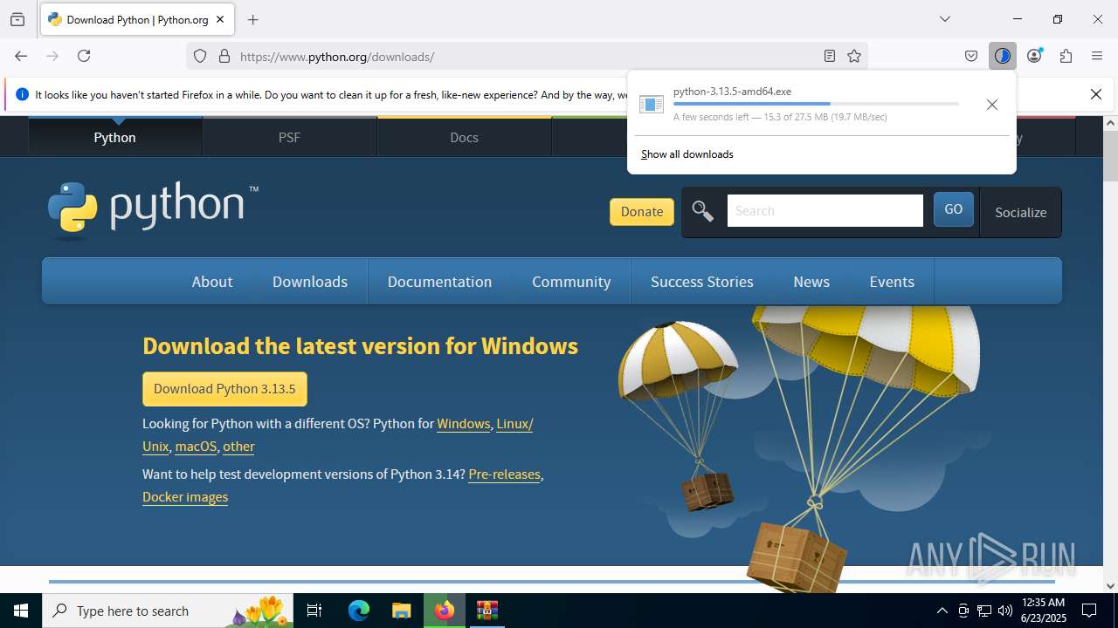
Task: Open the extensions puzzle icon
Action: (1066, 56)
